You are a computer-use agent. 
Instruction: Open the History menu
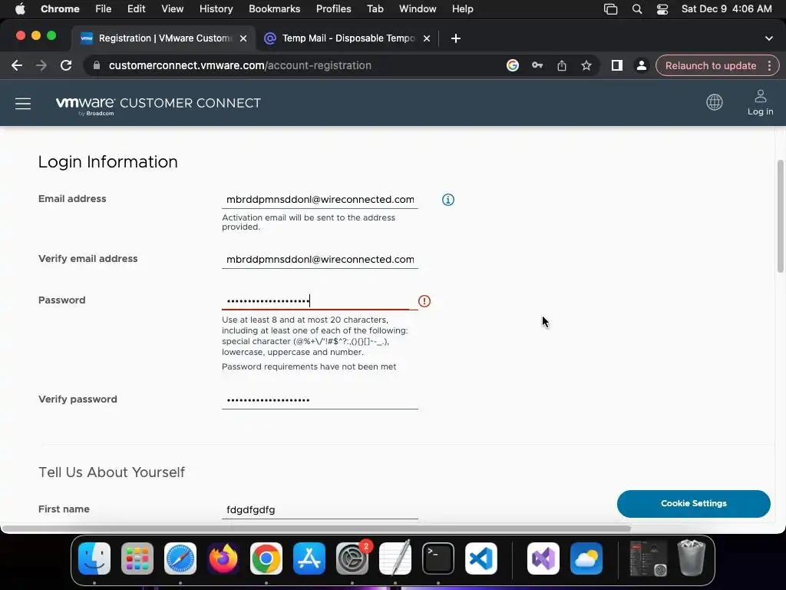click(x=216, y=9)
